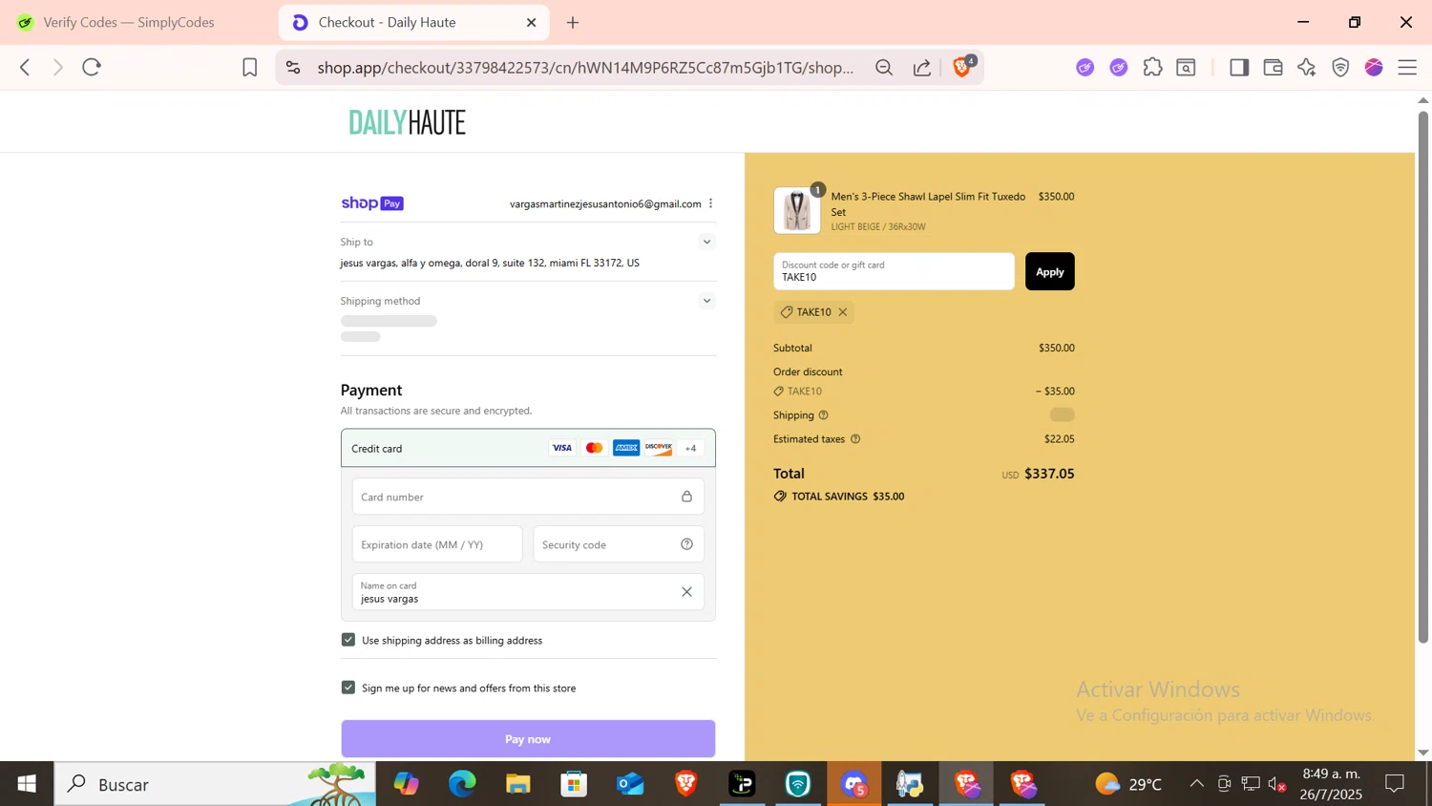Open the Brave VPN shield icon

pyautogui.click(x=1340, y=67)
